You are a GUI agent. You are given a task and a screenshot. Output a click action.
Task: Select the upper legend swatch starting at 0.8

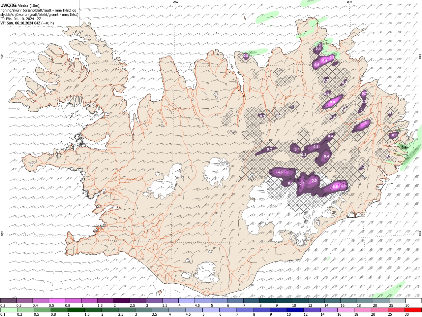click(x=73, y=300)
